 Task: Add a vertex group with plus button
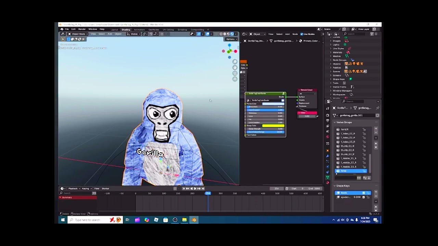[376, 129]
